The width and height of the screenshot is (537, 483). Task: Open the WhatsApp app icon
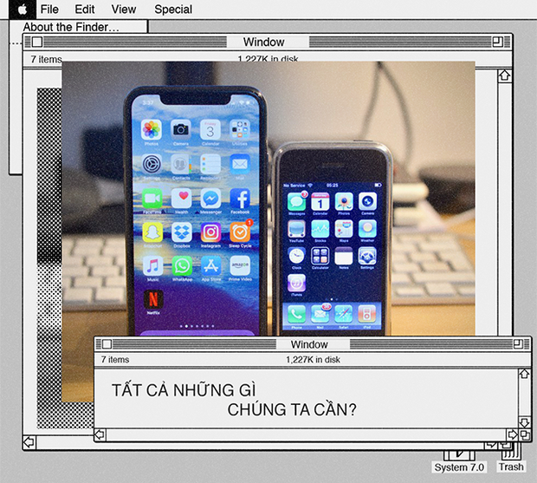pos(182,265)
